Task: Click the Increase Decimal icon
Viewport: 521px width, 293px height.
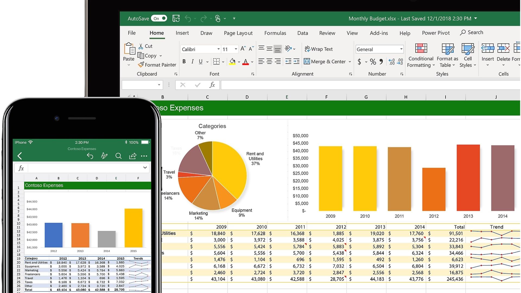Action: [x=392, y=62]
